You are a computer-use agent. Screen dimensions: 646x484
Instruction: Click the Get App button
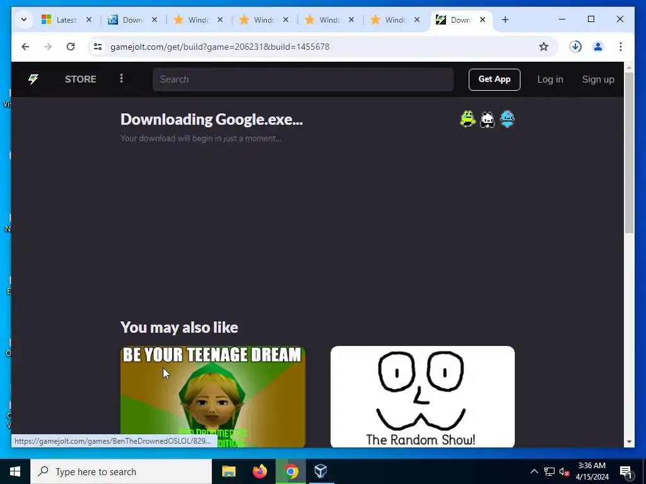[495, 79]
